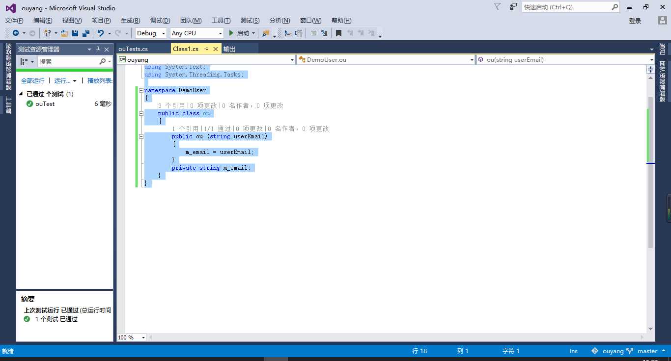Click the Open File folder icon
This screenshot has height=361, width=671.
[x=64, y=33]
